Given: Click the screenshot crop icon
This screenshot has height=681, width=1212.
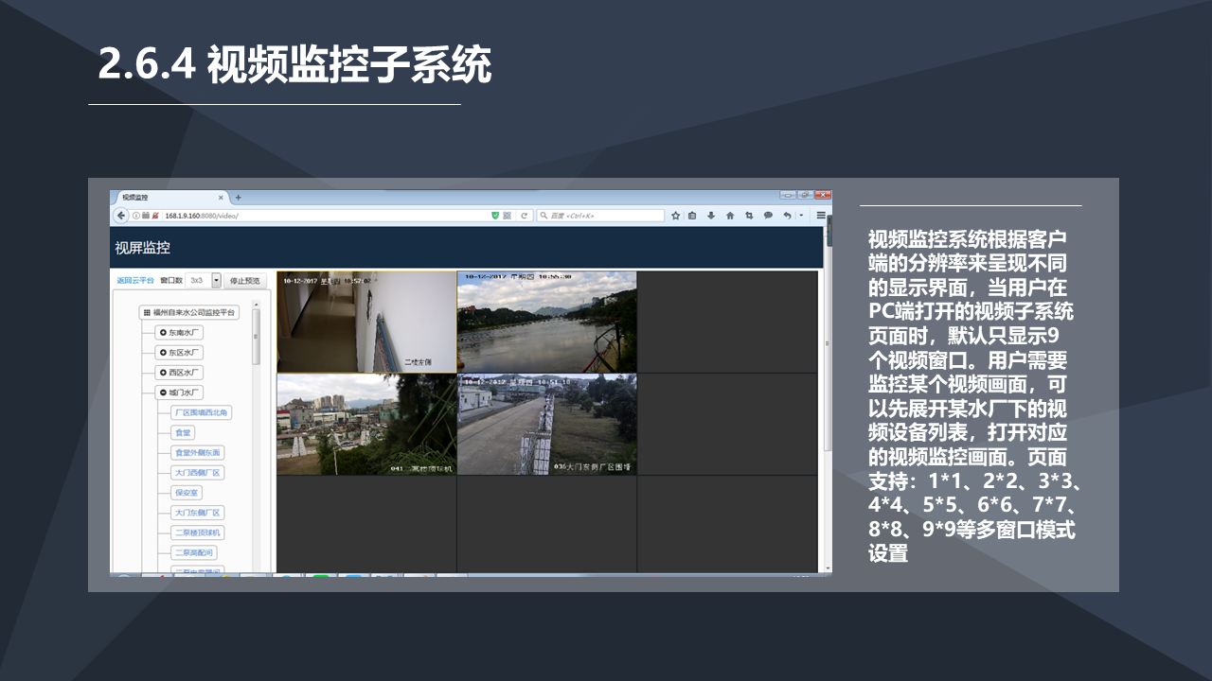Looking at the screenshot, I should pos(749,216).
